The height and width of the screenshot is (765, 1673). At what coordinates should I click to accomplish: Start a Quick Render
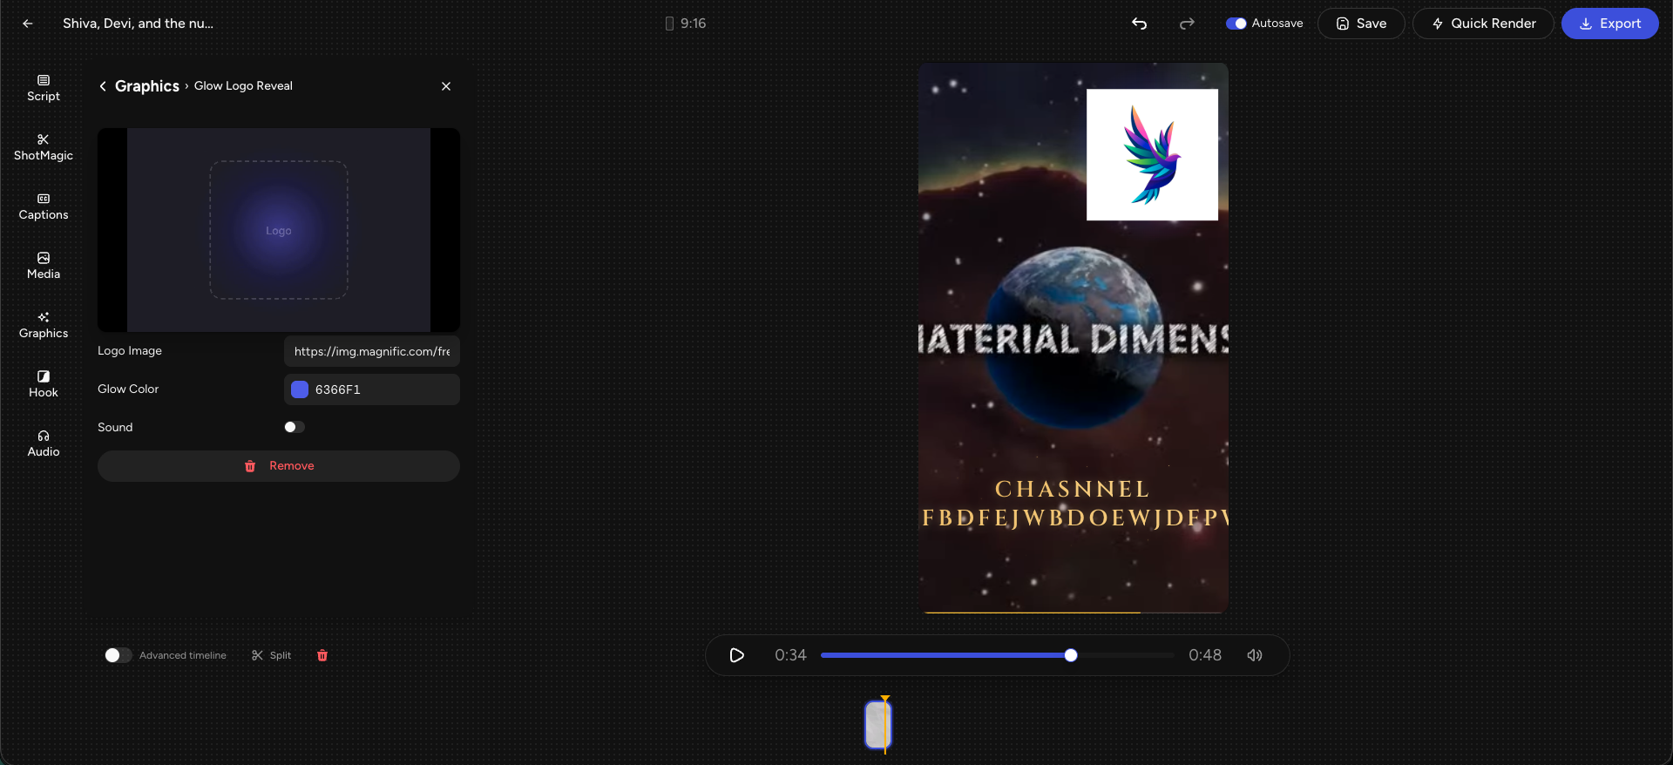tap(1483, 24)
